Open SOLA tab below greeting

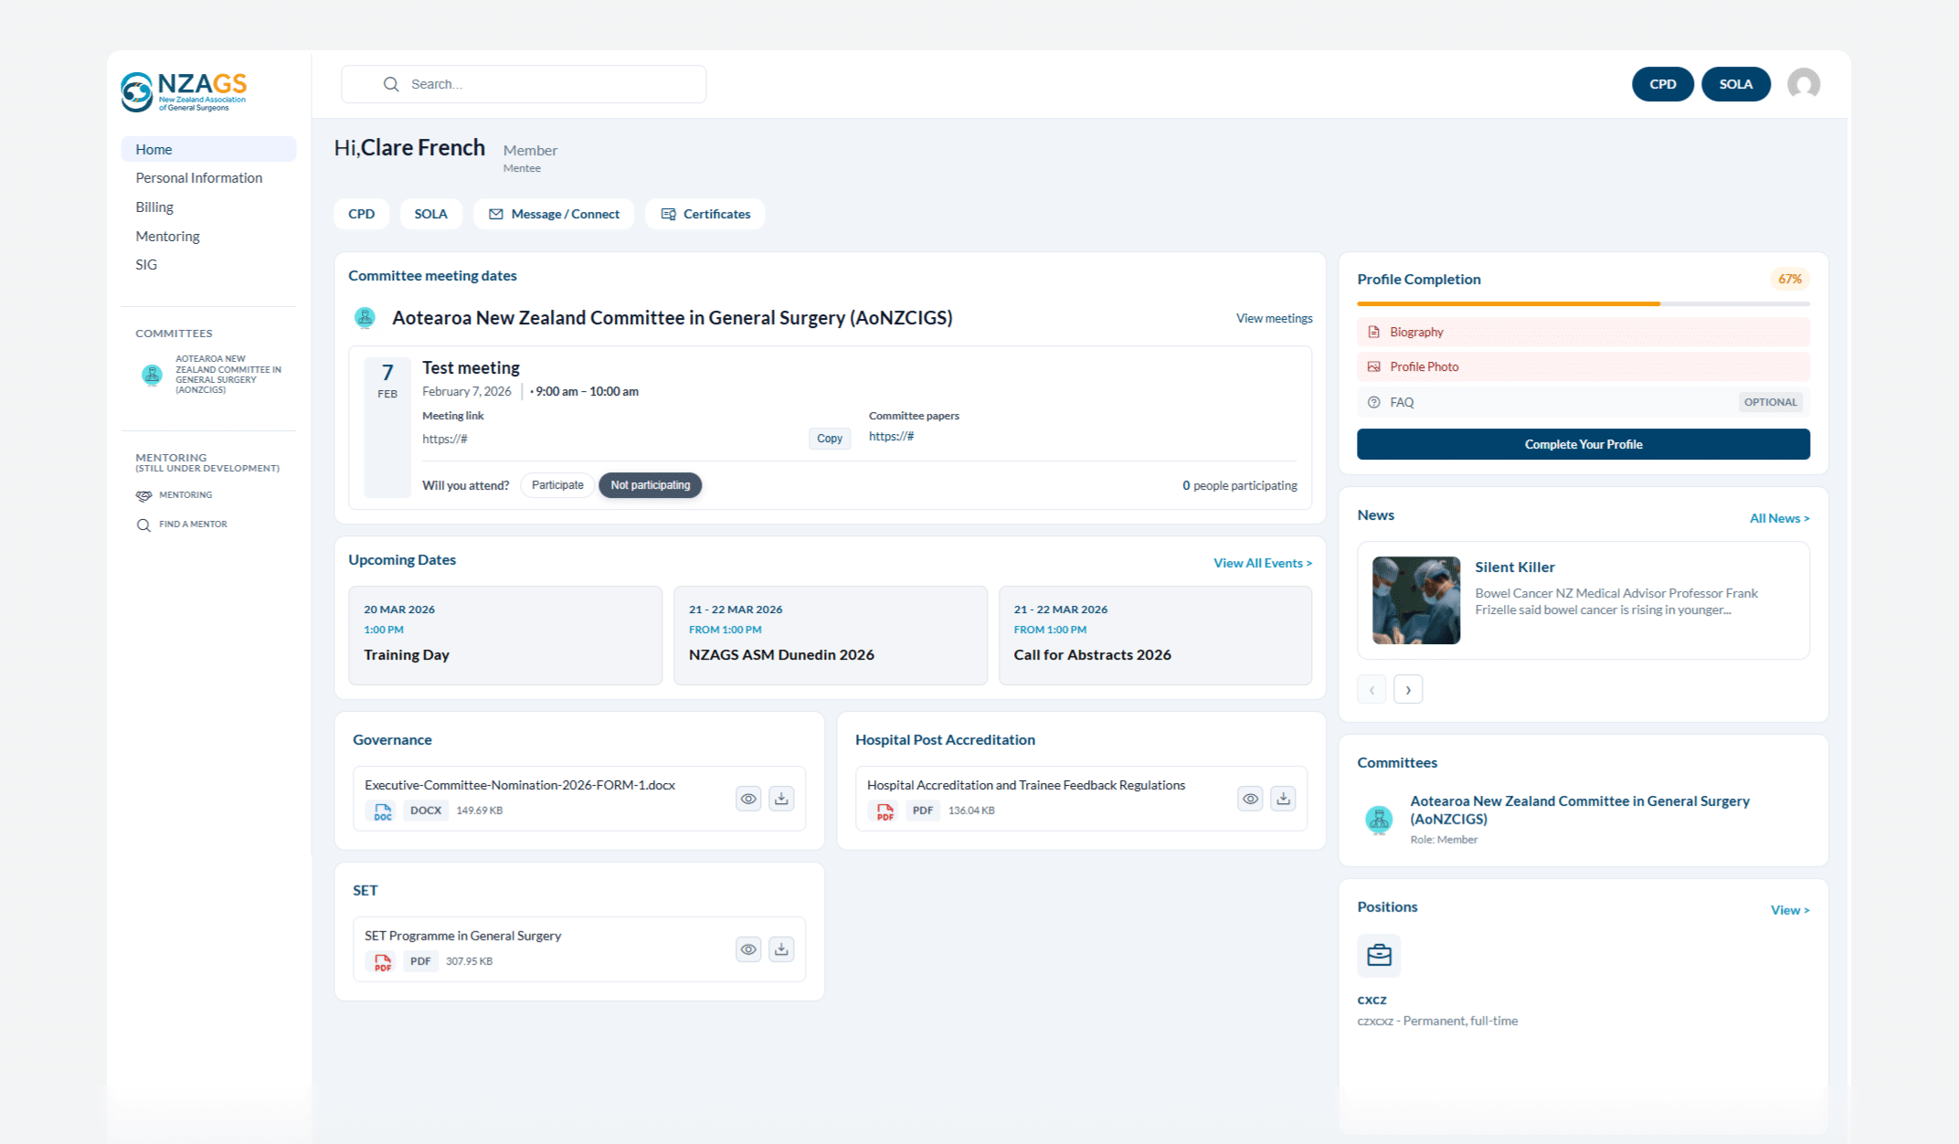(431, 214)
